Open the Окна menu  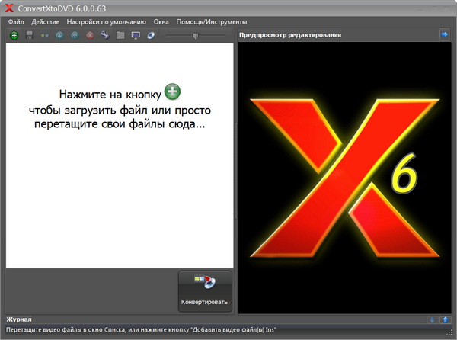[x=161, y=22]
